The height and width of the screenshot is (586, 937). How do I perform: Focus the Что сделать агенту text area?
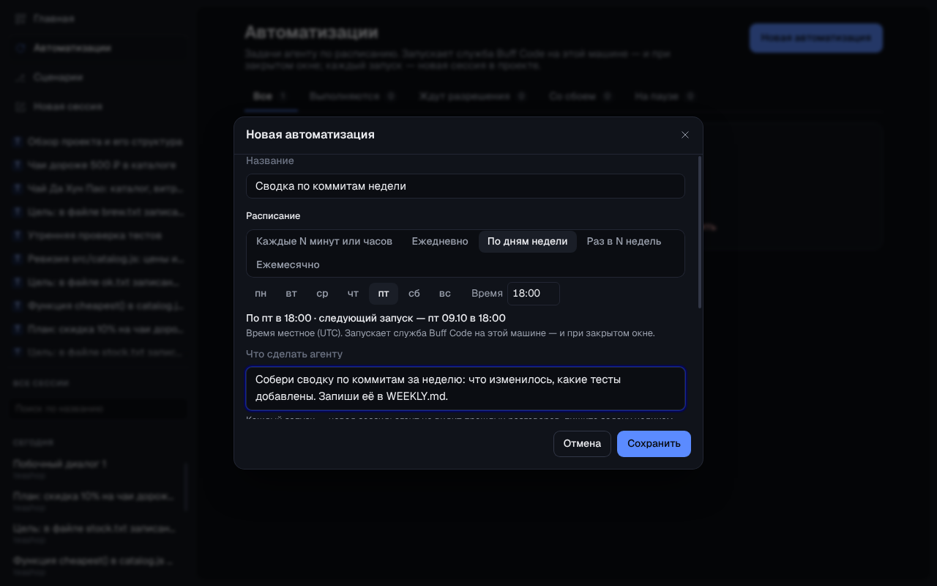point(466,388)
